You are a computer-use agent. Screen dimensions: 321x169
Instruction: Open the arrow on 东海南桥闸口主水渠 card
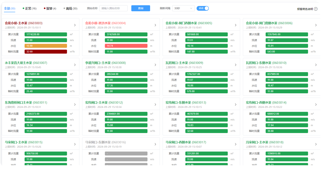click(x=75, y=104)
